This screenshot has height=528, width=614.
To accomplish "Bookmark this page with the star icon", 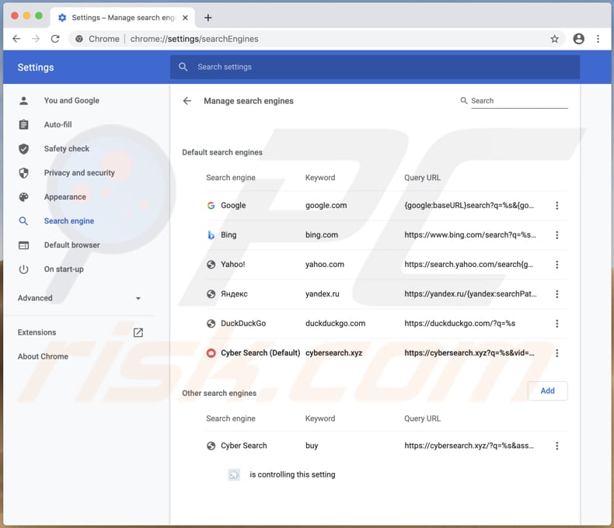I will click(x=554, y=39).
